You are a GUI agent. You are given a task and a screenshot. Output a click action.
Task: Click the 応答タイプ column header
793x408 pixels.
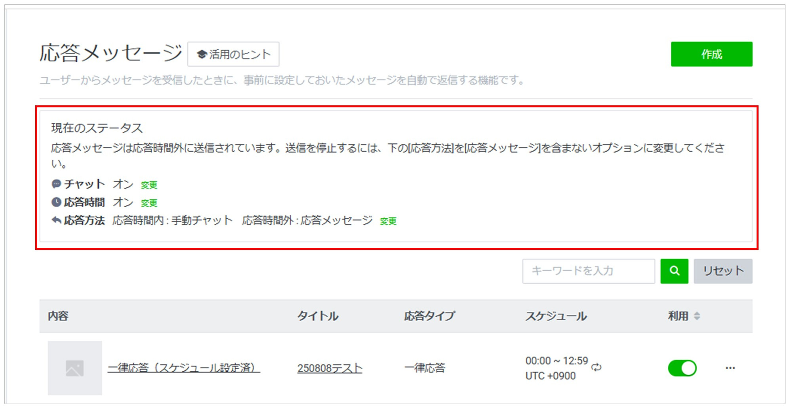pyautogui.click(x=429, y=316)
